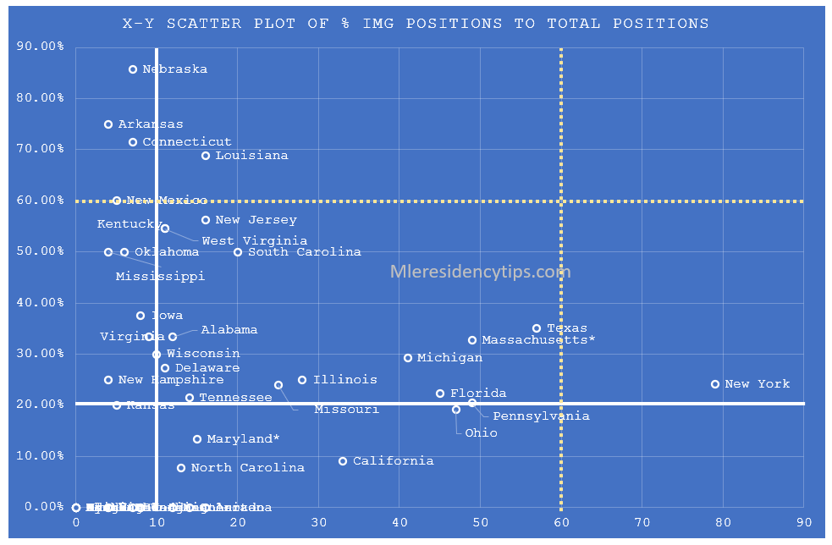832x545 pixels.
Task: Click the Texas data point marker
Action: pyautogui.click(x=537, y=328)
